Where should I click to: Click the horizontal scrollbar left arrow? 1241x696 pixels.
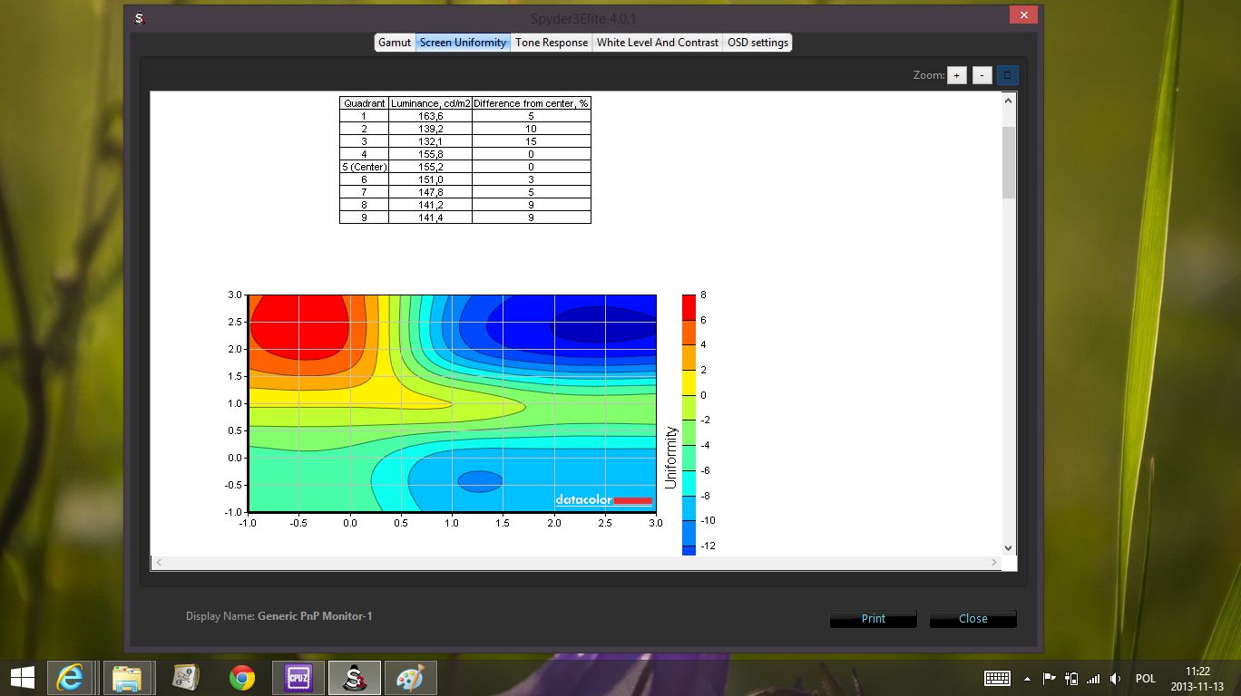[x=158, y=563]
